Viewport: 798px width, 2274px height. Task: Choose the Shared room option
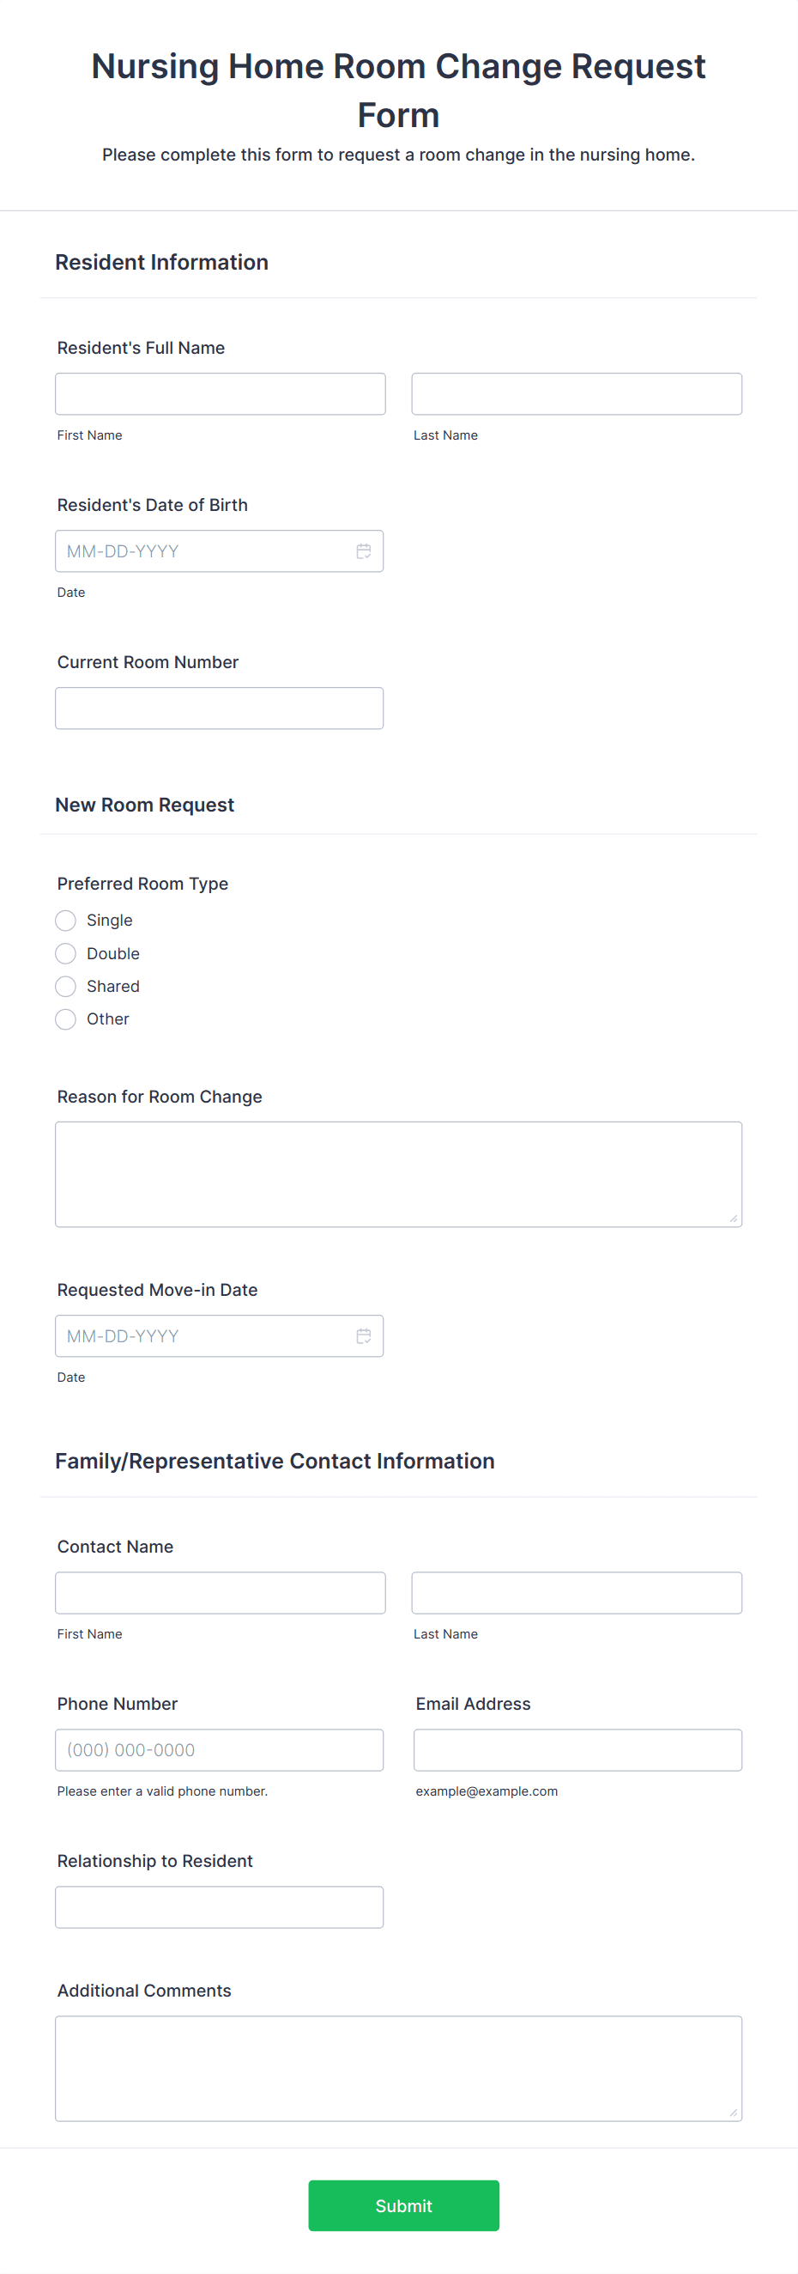click(65, 986)
